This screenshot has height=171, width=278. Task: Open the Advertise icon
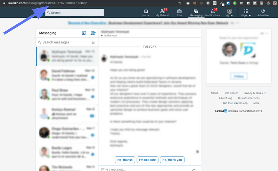(263, 13)
